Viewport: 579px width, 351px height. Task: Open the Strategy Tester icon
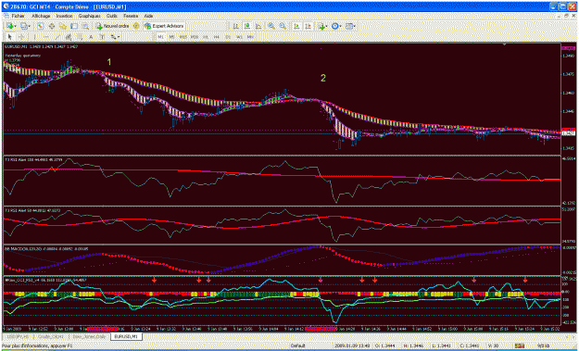[x=85, y=26]
